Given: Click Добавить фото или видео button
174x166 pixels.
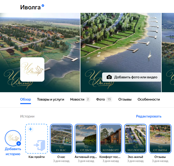Looking at the screenshot, I should [x=132, y=77].
